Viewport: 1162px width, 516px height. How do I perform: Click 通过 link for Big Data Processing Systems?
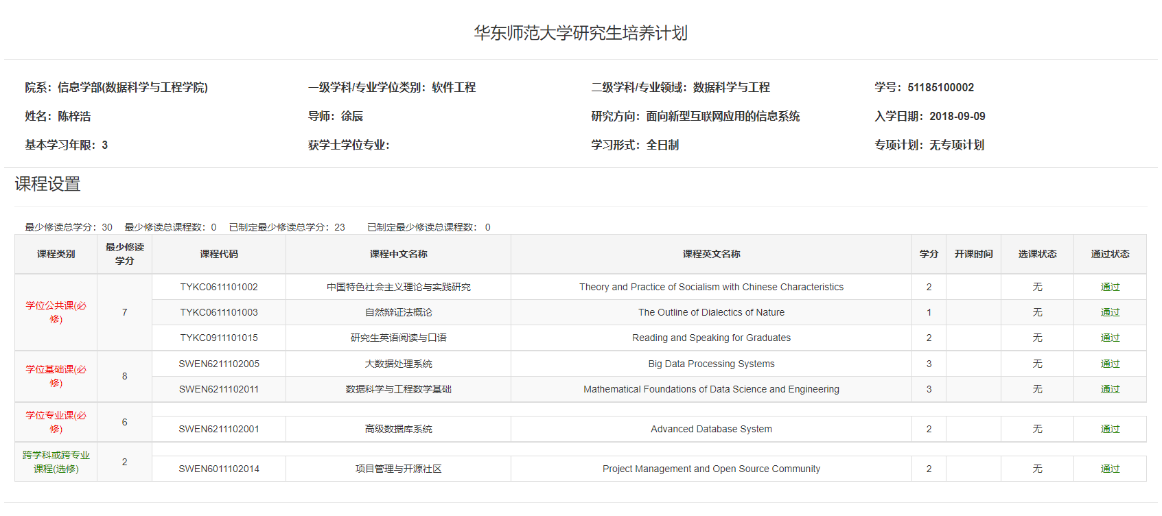pos(1110,364)
